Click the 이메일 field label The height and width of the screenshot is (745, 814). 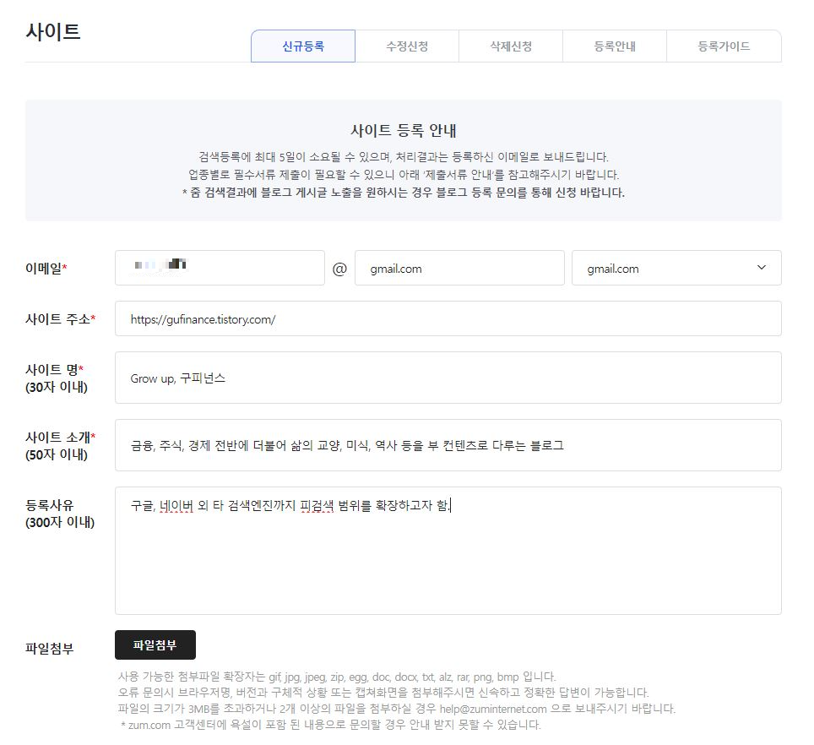click(46, 269)
